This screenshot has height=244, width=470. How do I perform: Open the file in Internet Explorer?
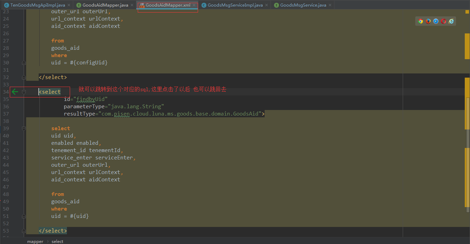point(451,21)
